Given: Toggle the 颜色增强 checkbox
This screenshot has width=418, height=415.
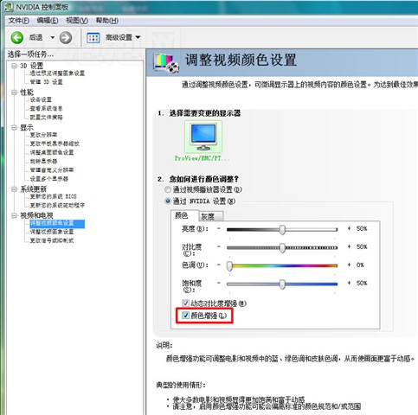Looking at the screenshot, I should click(x=185, y=315).
